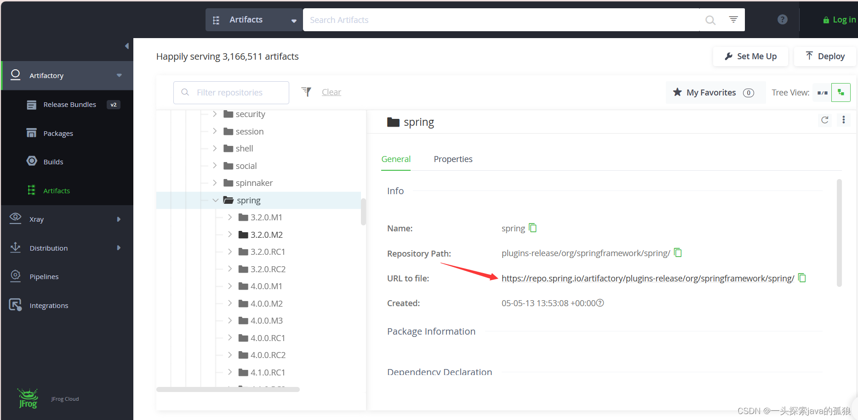Copy the spring name to clipboard
Screen dimensions: 858x420
click(x=533, y=228)
